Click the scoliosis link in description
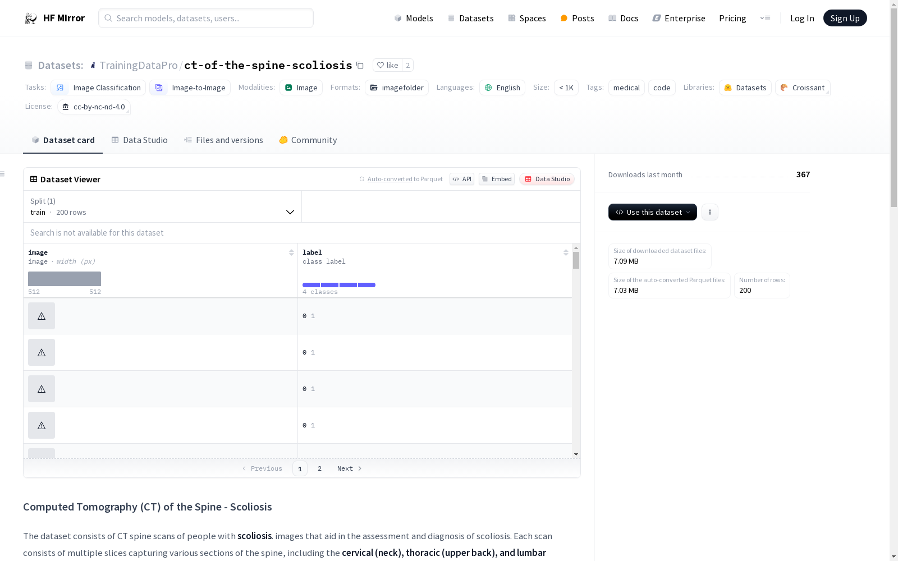Viewport: 898px width, 561px height. (x=254, y=536)
